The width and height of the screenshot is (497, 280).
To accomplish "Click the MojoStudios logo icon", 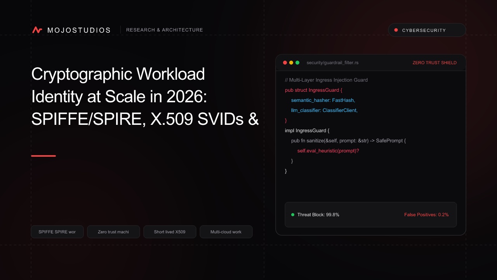I will [37, 30].
